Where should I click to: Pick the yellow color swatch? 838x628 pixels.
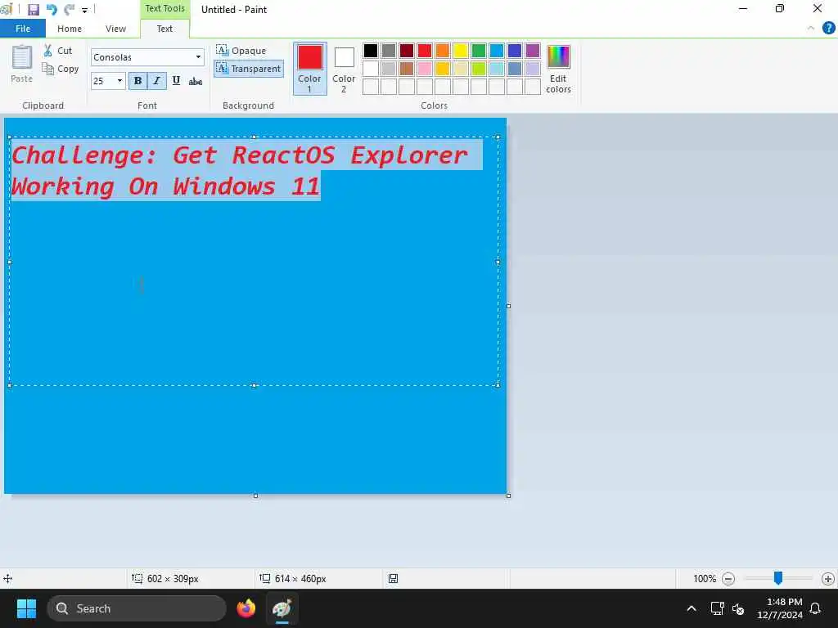(460, 51)
